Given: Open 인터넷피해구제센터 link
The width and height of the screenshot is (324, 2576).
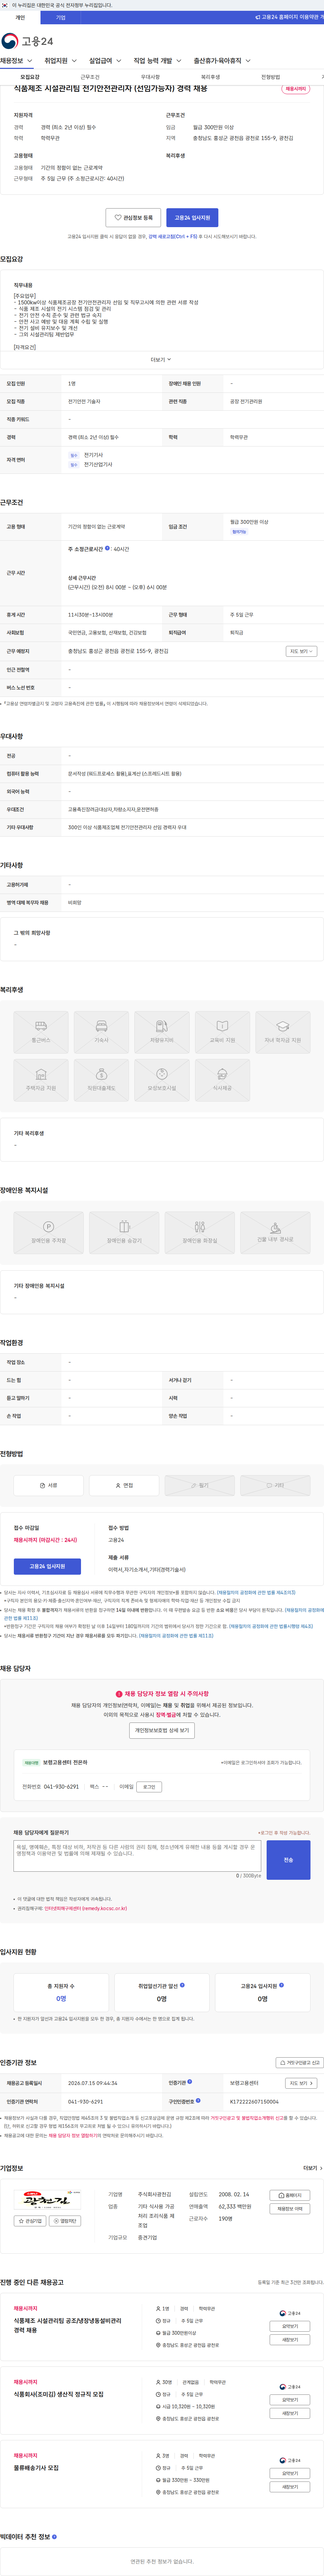Looking at the screenshot, I should (x=86, y=1908).
